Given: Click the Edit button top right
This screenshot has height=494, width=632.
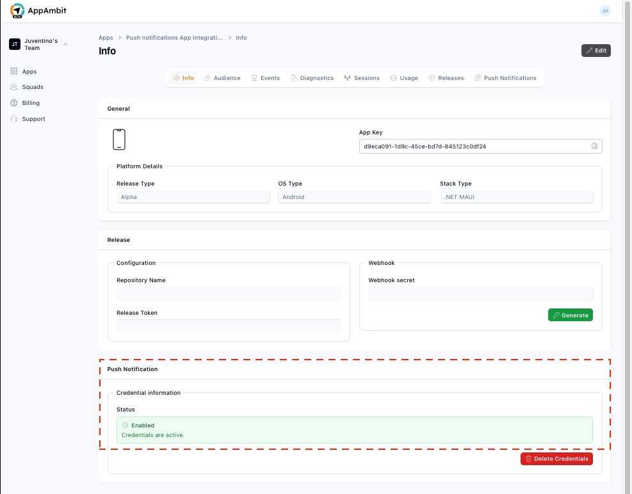Looking at the screenshot, I should point(596,50).
